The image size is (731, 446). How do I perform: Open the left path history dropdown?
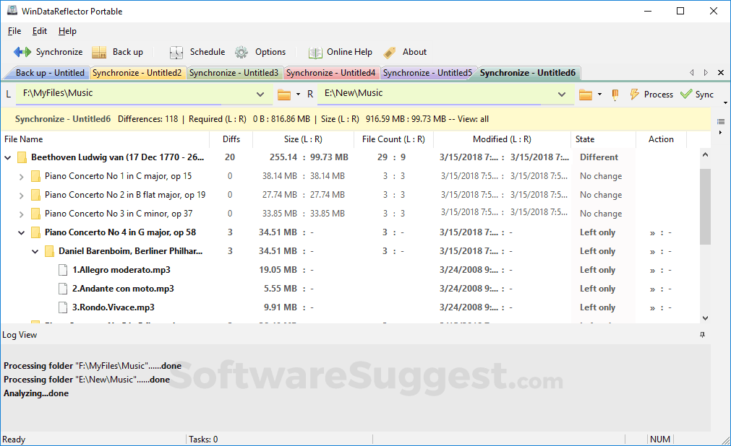[260, 94]
